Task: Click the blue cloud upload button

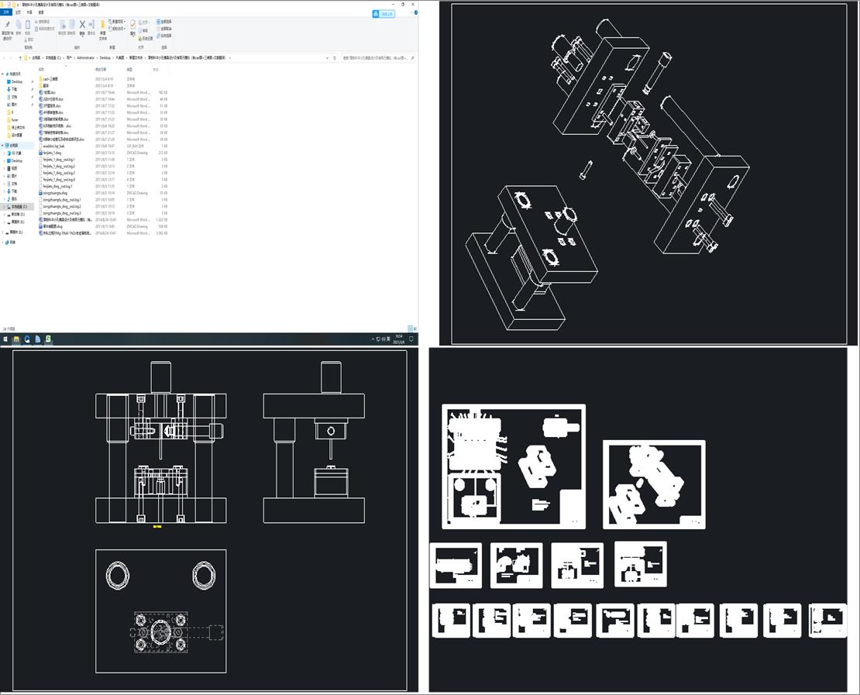Action: pos(384,14)
